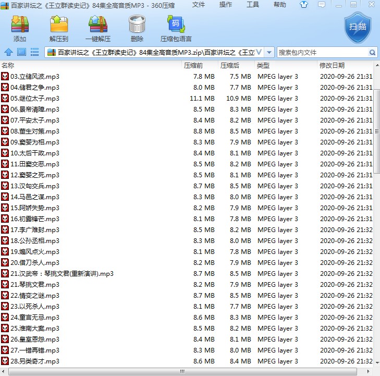380x376 pixels.
Task: Expand the archive path dropdown arrow
Action: coord(269,53)
